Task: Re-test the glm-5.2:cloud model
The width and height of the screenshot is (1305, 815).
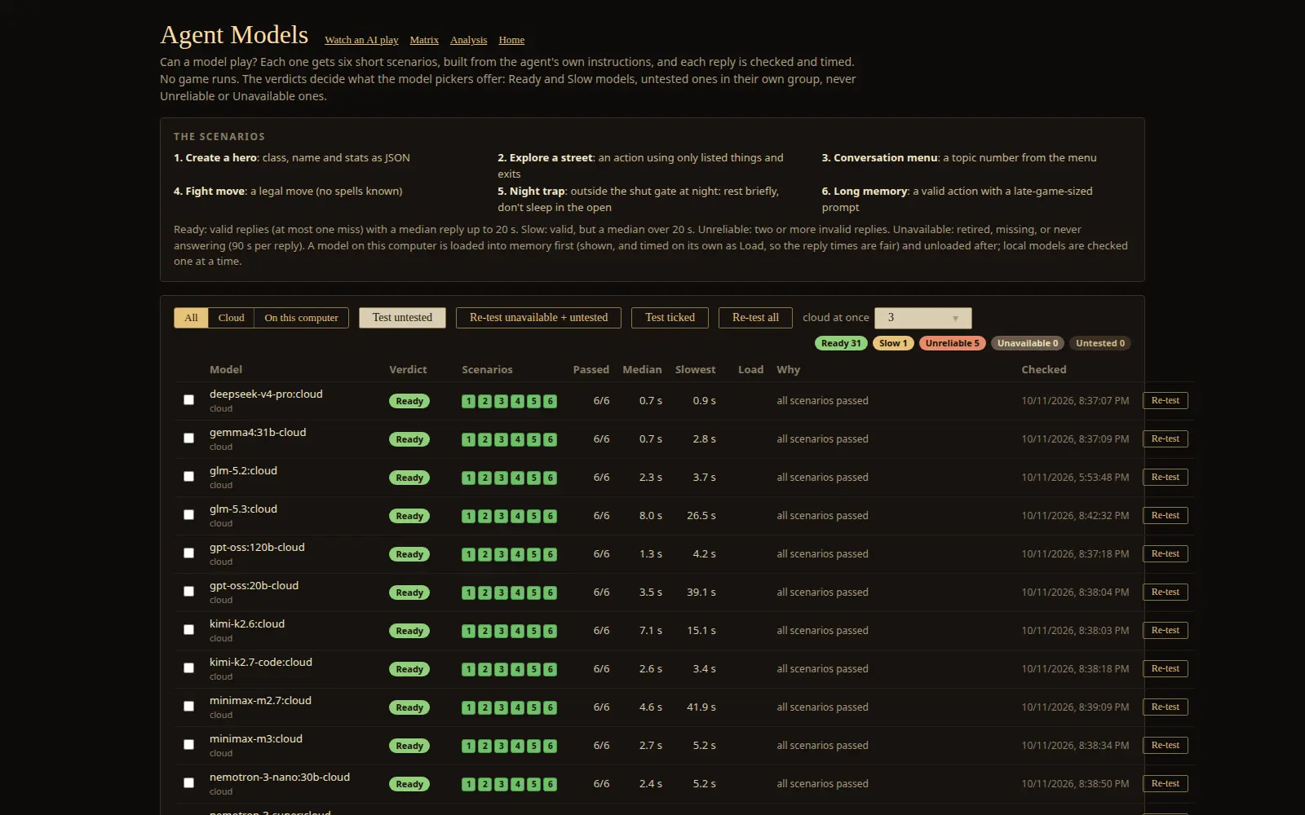Action: coord(1165,477)
